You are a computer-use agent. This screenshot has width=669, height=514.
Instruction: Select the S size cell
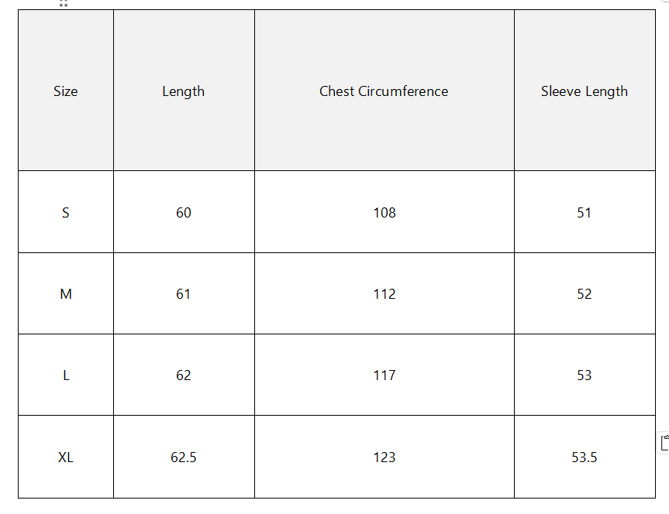tap(66, 213)
